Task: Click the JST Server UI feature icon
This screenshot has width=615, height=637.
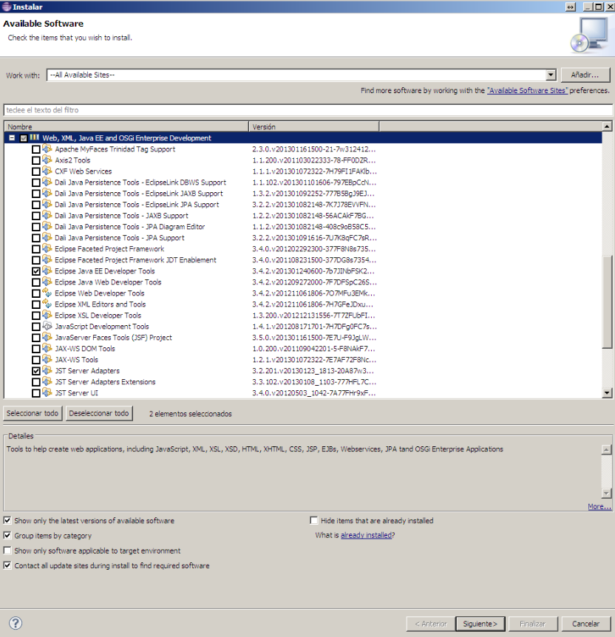Action: (x=47, y=392)
